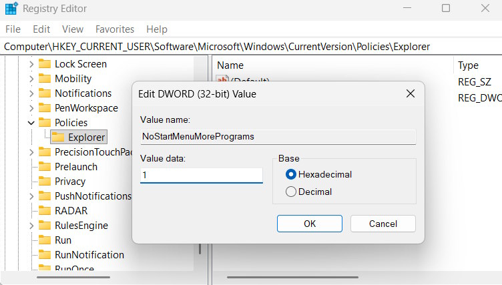
Task: Select the Policies label in tree
Action: 71,123
